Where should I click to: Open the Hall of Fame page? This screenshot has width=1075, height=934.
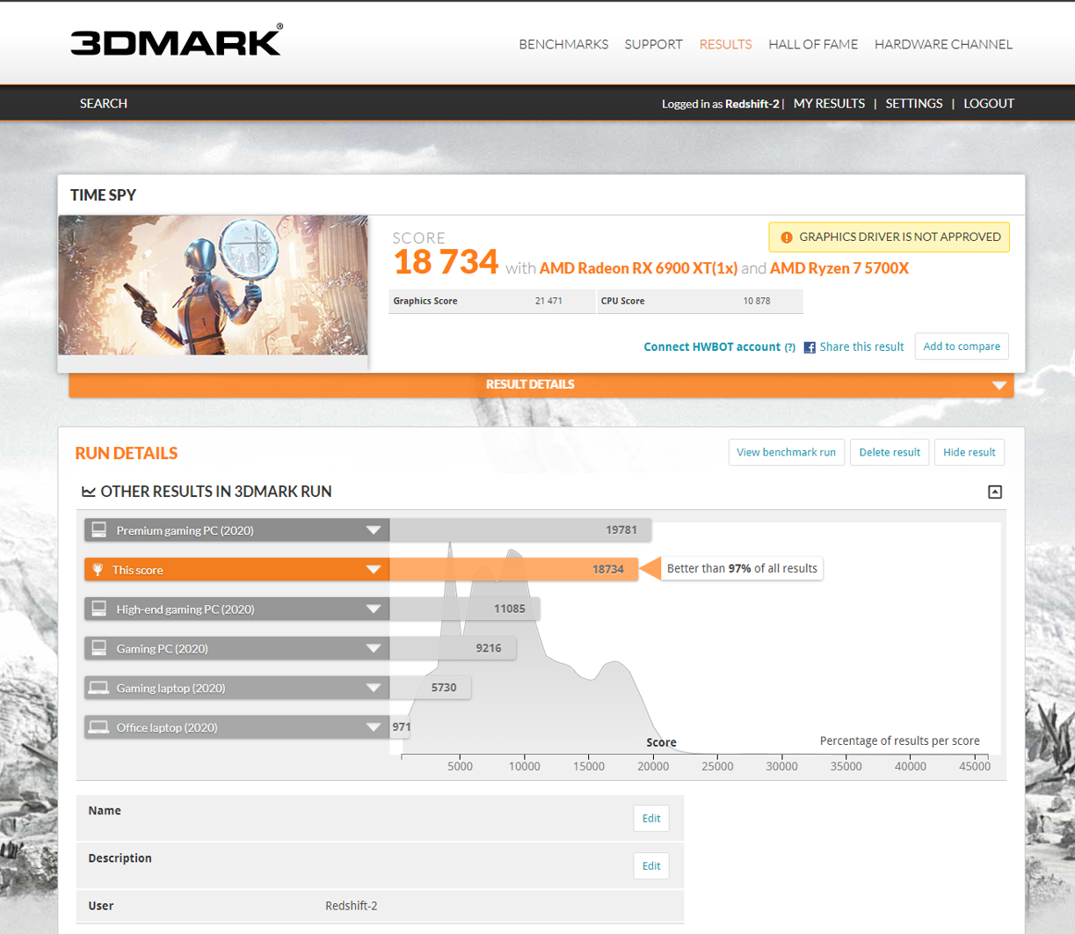click(813, 44)
